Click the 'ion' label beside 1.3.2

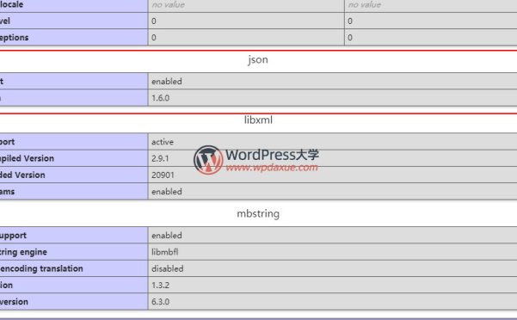tap(6, 285)
